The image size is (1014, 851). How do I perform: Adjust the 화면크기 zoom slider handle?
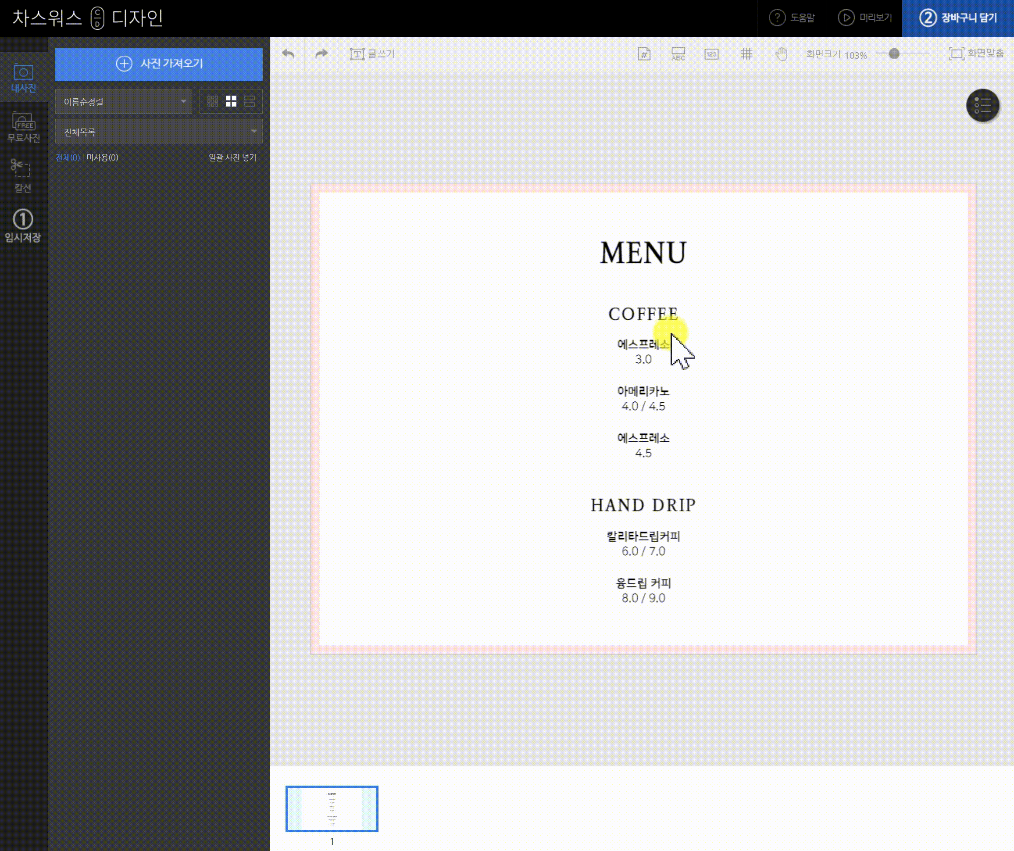coord(894,54)
